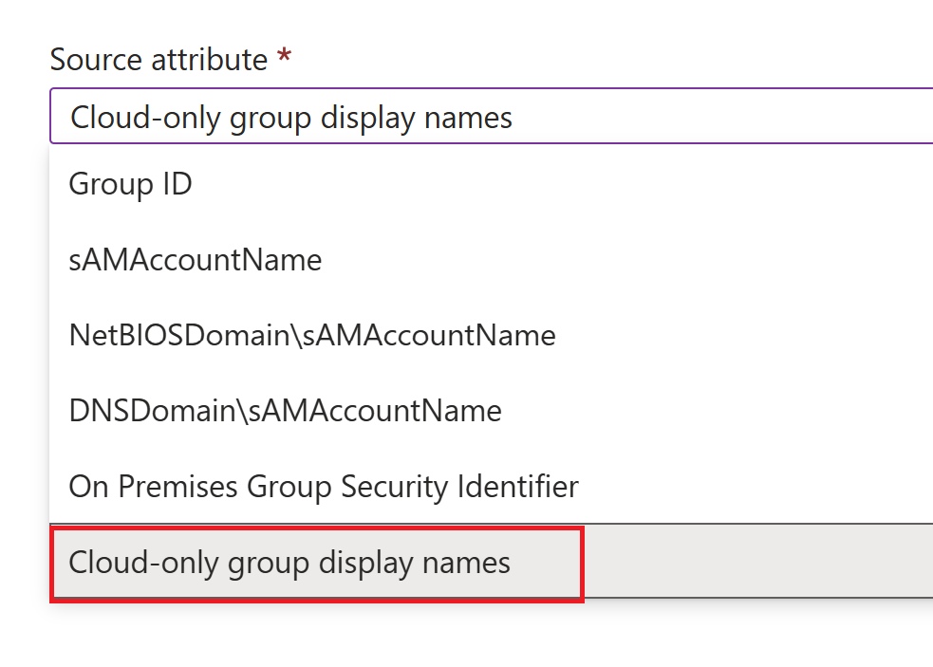Pick the on-premises security identifier entry
This screenshot has height=667, width=933.
click(324, 487)
